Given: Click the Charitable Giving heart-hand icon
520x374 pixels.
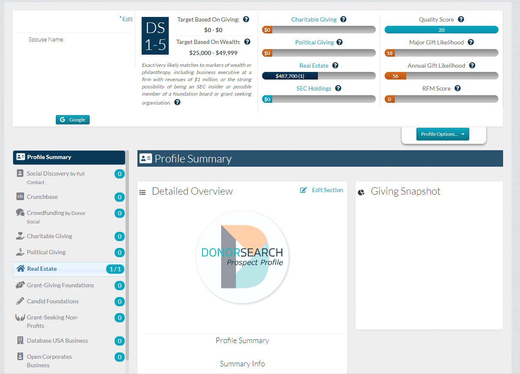Looking at the screenshot, I should coord(20,236).
